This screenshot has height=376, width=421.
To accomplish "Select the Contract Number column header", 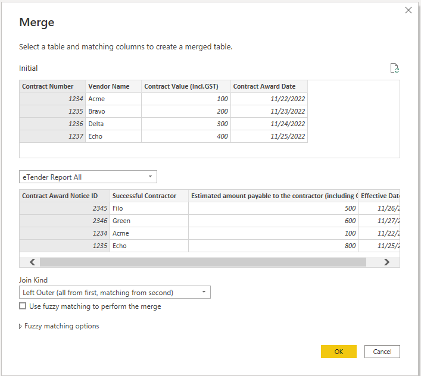I will [x=52, y=86].
